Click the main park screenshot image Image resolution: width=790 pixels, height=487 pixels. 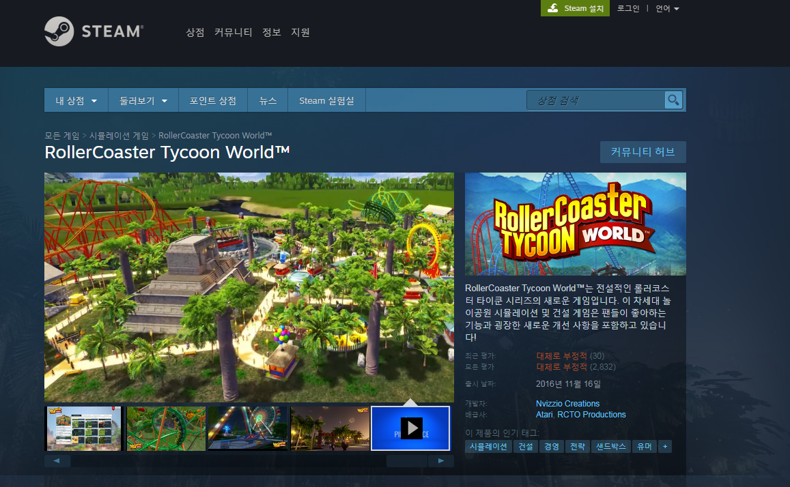(x=249, y=287)
